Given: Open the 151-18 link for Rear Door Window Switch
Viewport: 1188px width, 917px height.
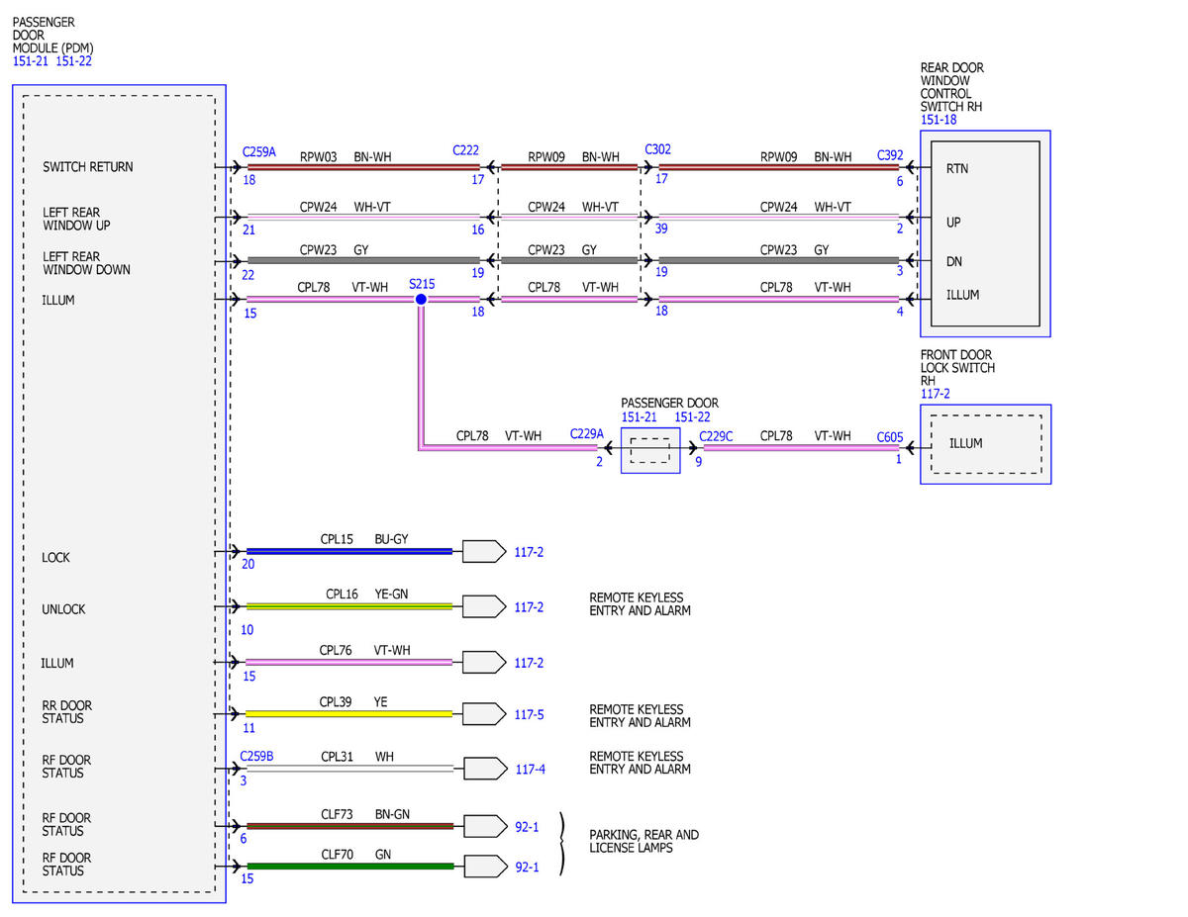Looking at the screenshot, I should 939,121.
